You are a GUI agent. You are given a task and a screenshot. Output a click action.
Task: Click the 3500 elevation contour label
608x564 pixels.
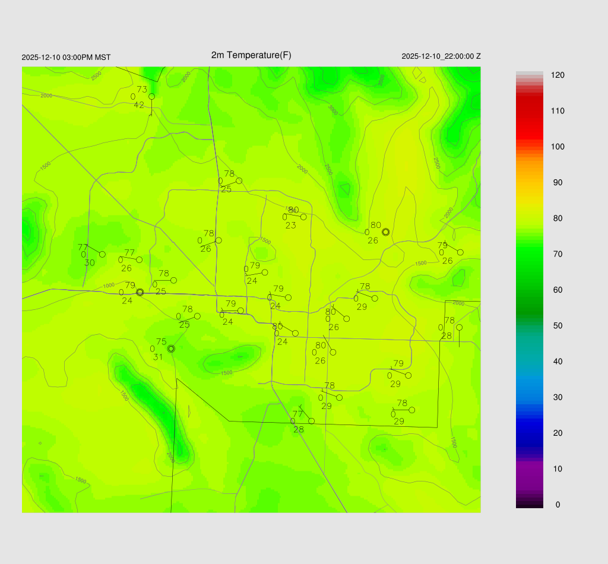381,80
